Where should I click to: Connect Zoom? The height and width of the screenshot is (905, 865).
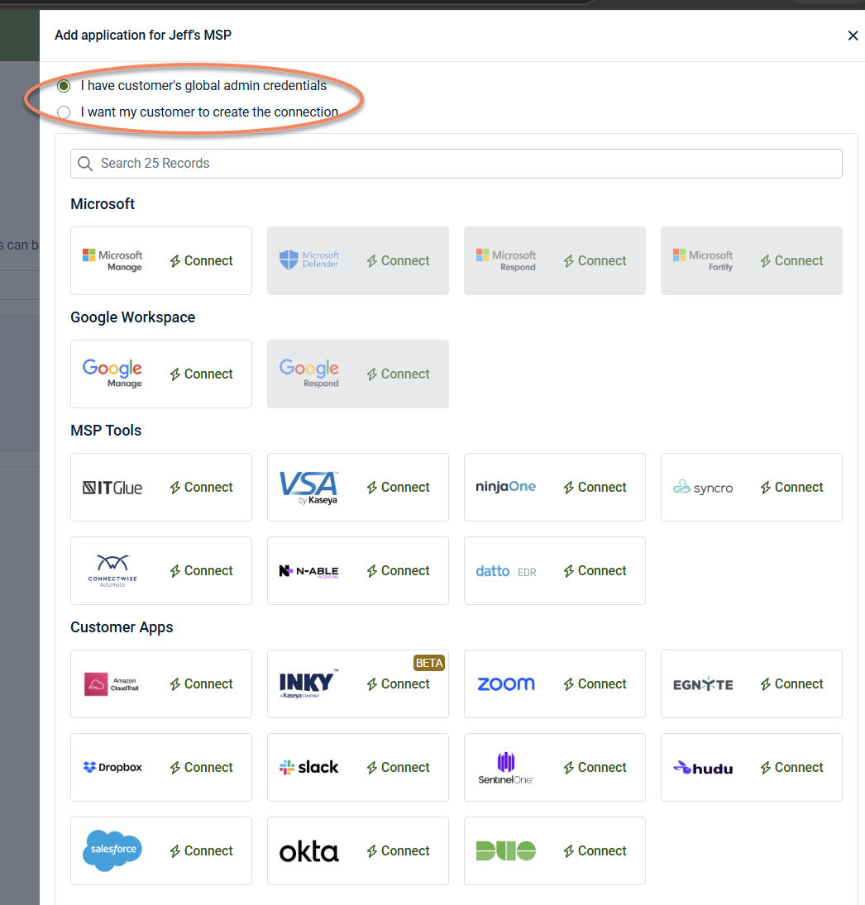click(595, 684)
